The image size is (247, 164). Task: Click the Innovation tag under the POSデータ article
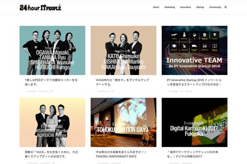pyautogui.click(x=32, y=91)
